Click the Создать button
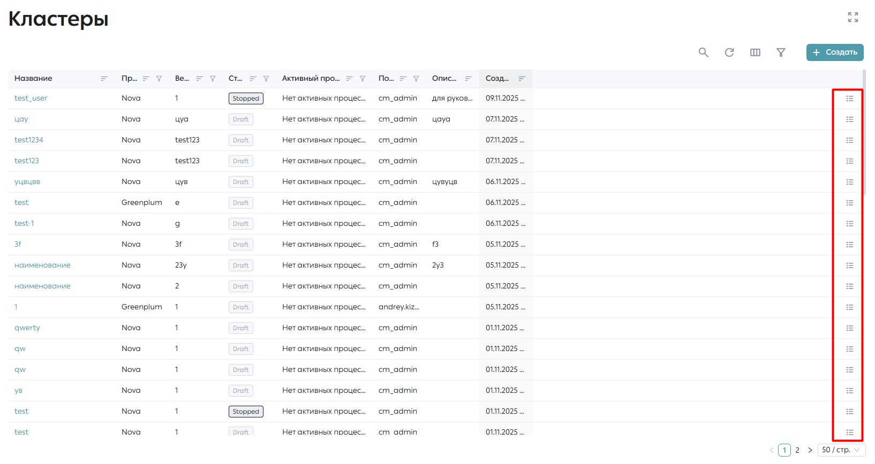 click(835, 52)
